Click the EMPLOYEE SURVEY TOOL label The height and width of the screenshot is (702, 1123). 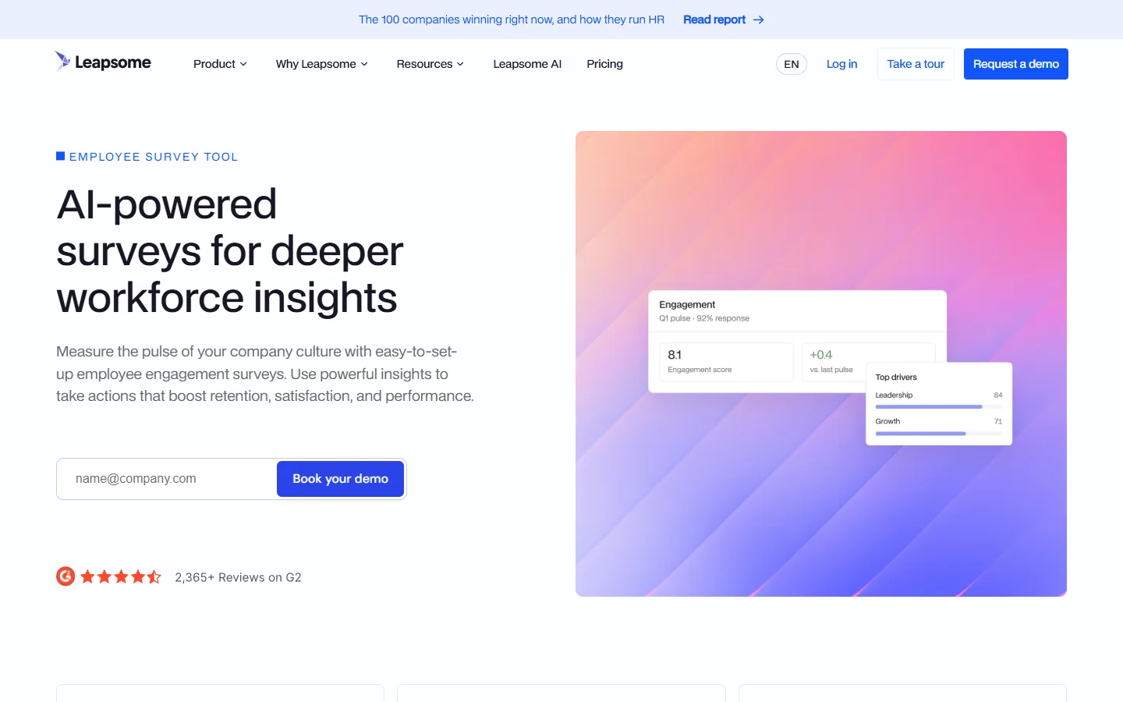(x=154, y=157)
